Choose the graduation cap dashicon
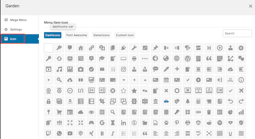The image size is (255, 139). (x=102, y=58)
